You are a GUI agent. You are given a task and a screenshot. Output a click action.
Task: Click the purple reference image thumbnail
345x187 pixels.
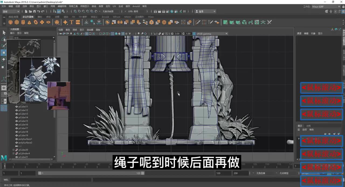point(59,96)
